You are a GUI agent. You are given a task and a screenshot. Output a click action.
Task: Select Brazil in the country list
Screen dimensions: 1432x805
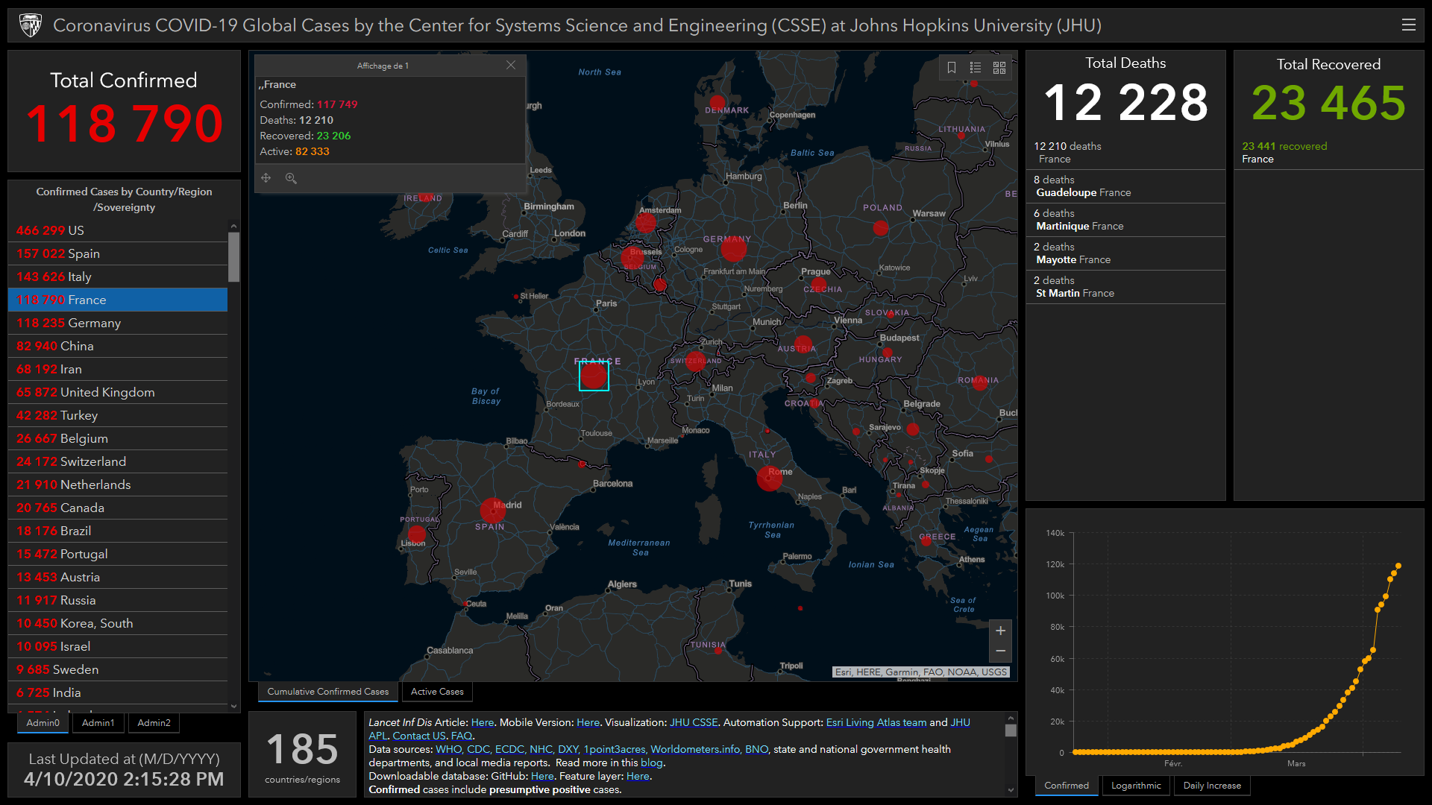tap(118, 531)
